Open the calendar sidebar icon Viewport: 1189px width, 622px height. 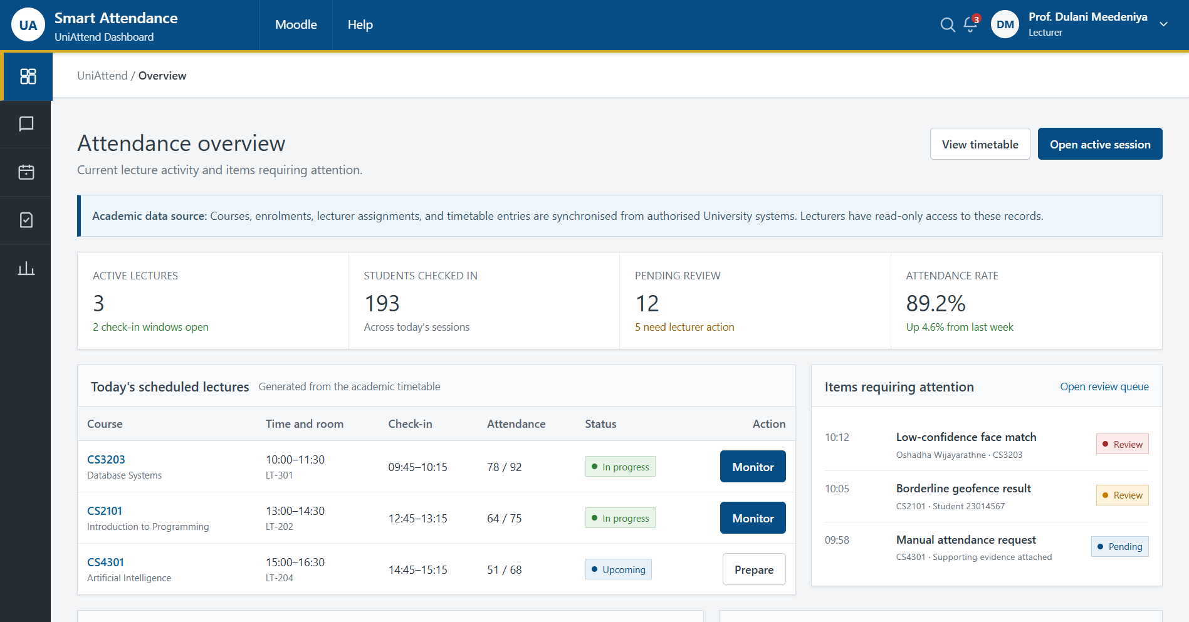click(x=26, y=172)
